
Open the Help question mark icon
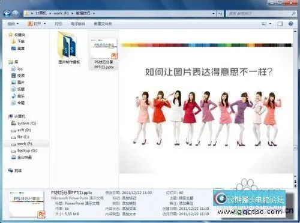290,24
